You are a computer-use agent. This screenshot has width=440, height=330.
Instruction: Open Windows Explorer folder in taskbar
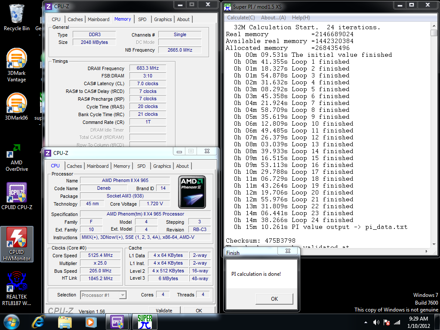pos(65,322)
